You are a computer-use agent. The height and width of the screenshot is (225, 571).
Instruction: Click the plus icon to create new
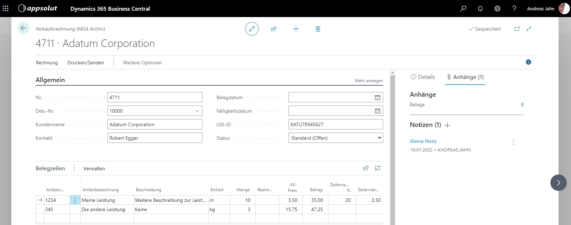point(296,29)
